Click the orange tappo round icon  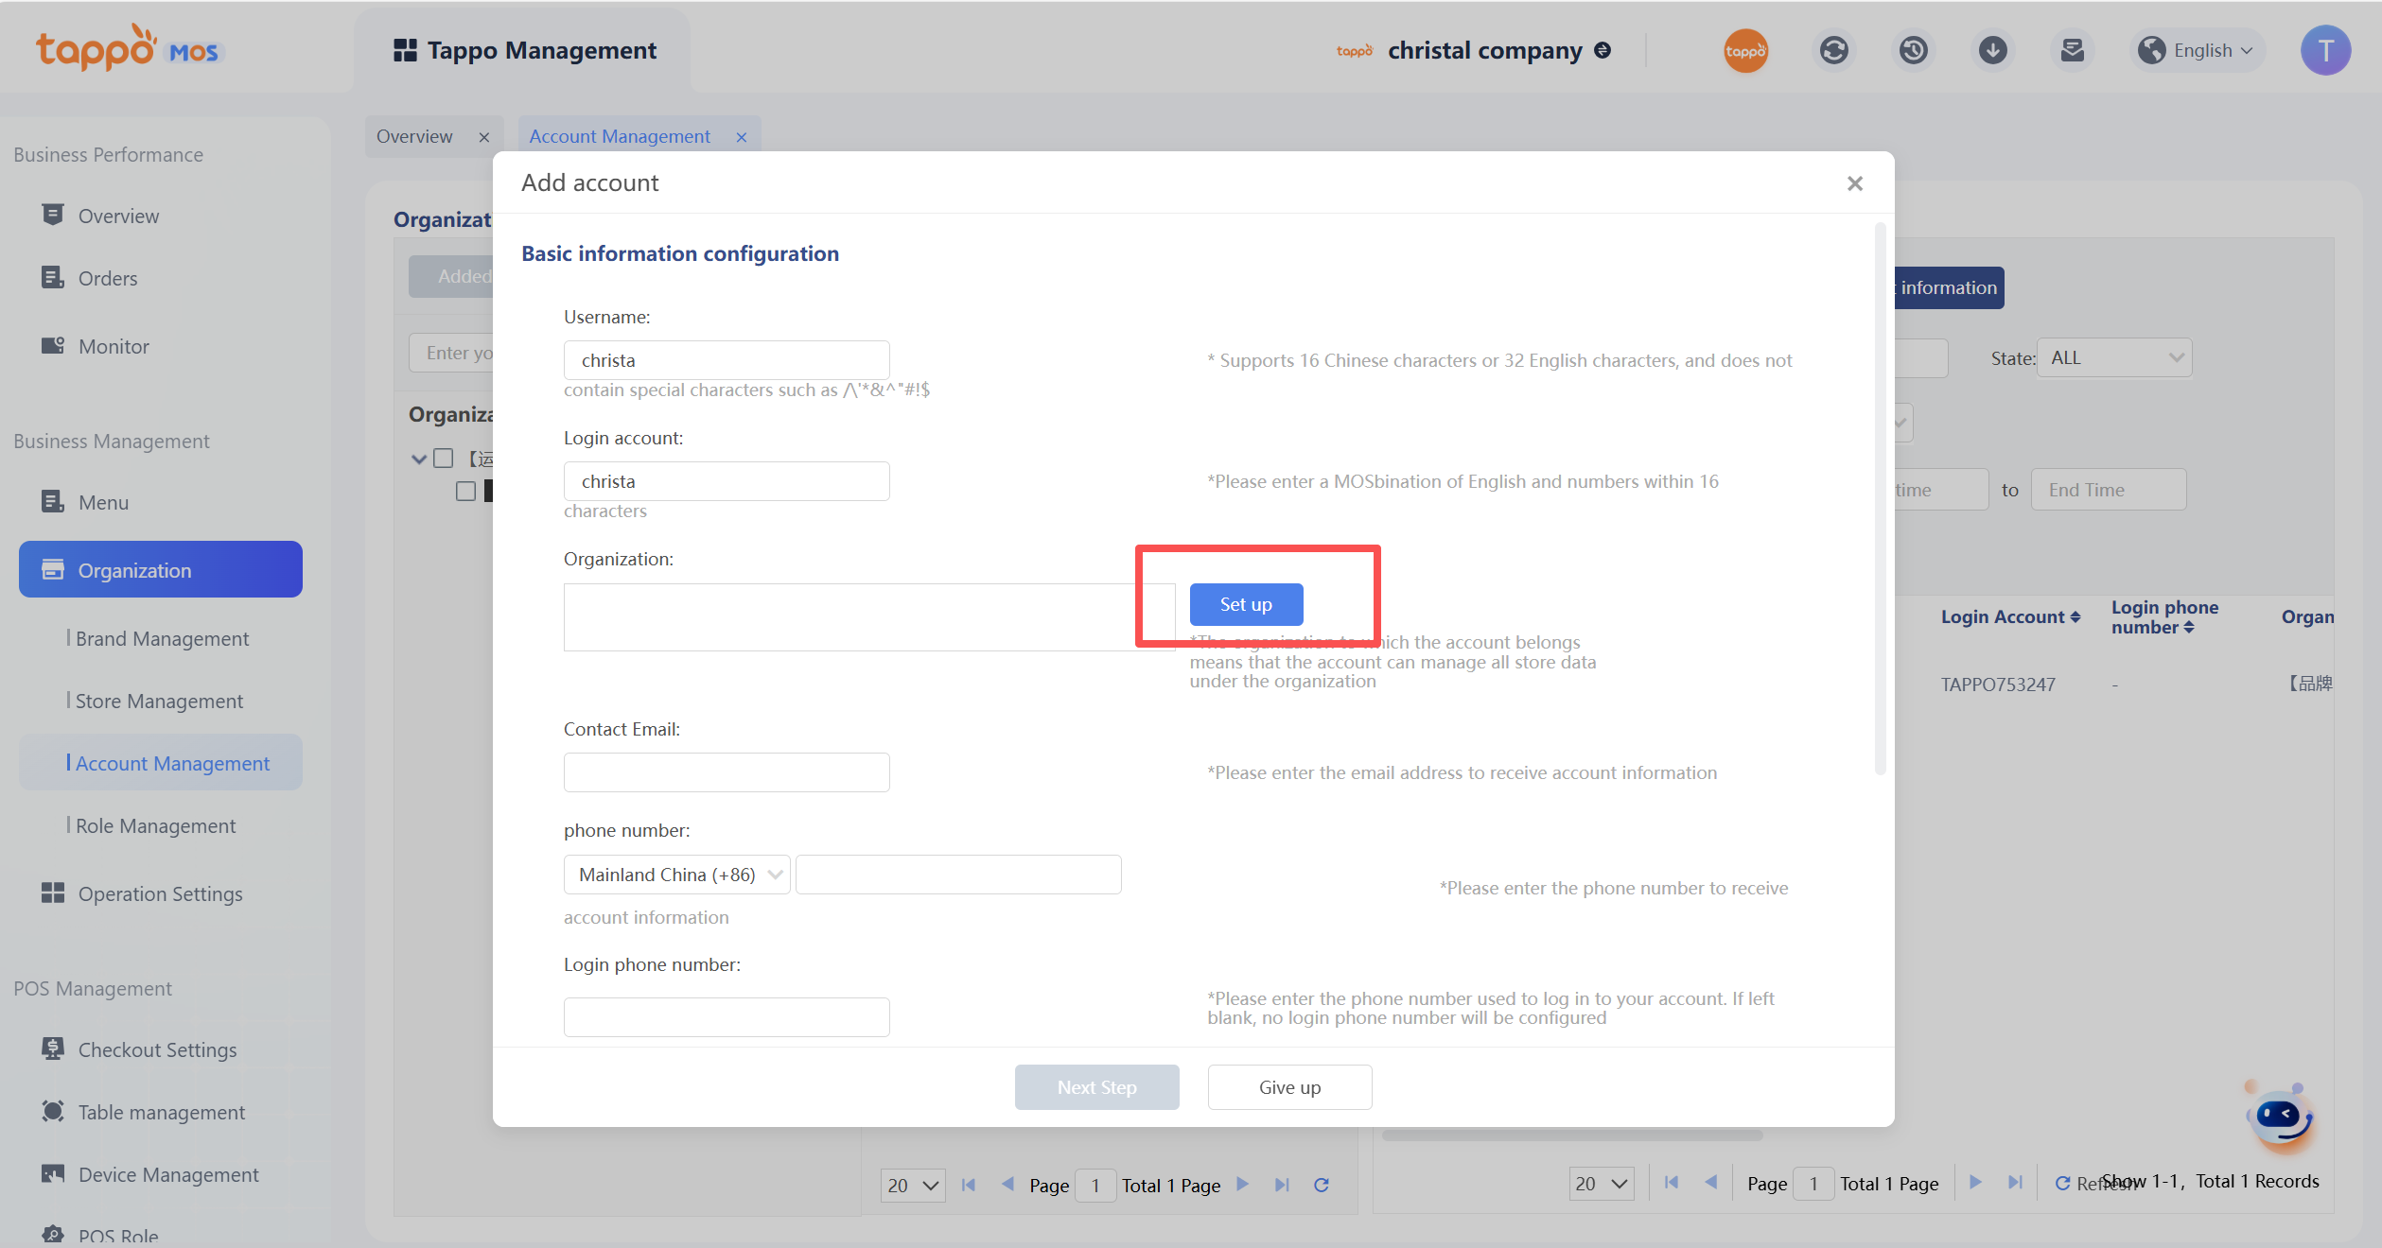tap(1745, 50)
